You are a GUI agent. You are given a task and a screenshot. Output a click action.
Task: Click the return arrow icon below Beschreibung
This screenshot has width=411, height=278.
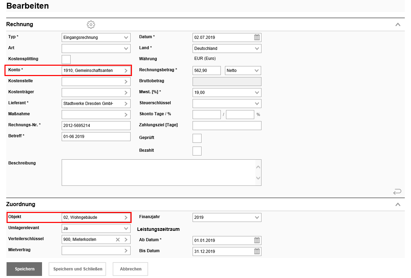pyautogui.click(x=397, y=192)
